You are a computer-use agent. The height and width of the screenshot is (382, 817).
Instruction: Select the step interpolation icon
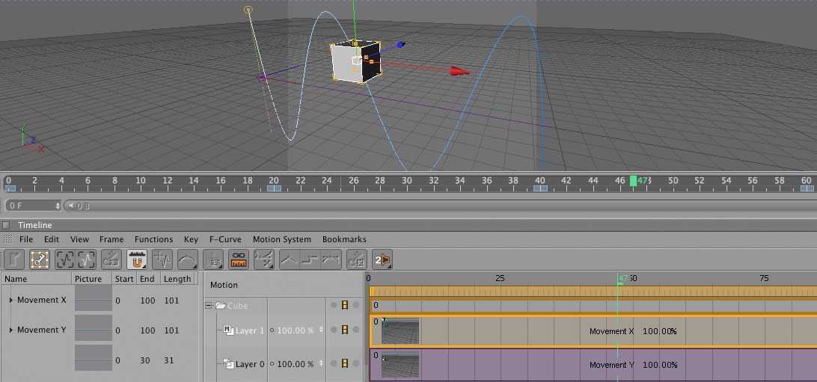(310, 259)
